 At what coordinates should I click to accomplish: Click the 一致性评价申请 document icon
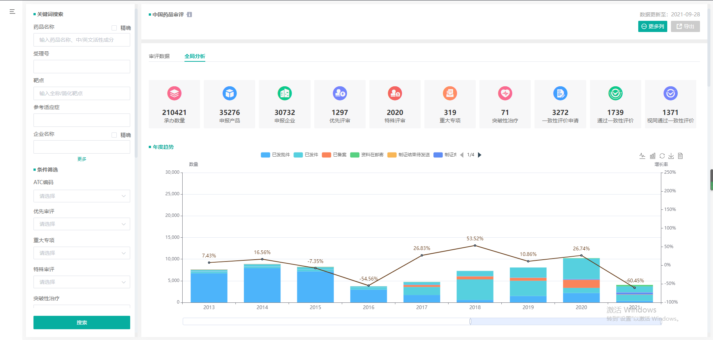pyautogui.click(x=560, y=93)
